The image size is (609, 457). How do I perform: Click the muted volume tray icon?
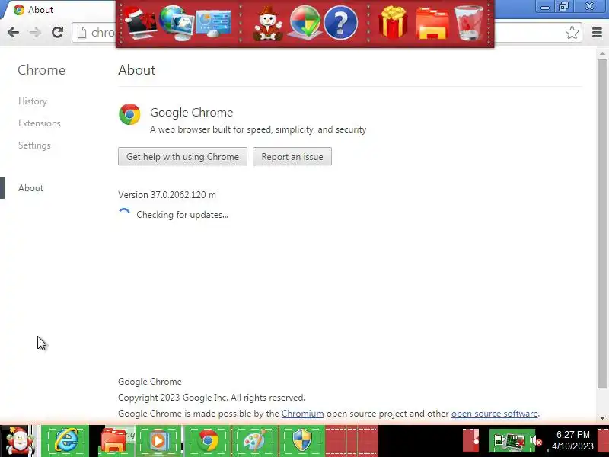(537, 442)
